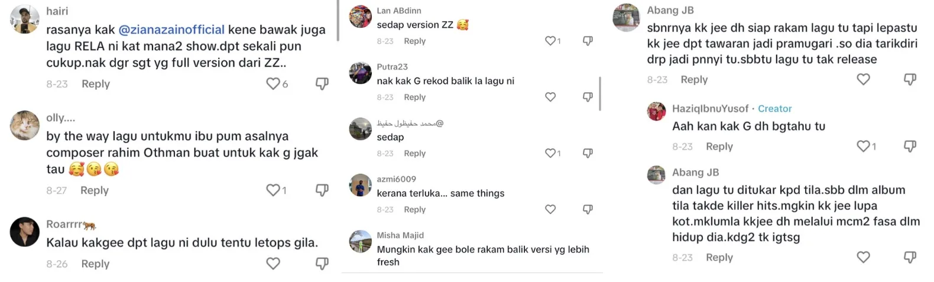
Task: Like Putra23's comment about rekod balik
Action: pos(550,97)
